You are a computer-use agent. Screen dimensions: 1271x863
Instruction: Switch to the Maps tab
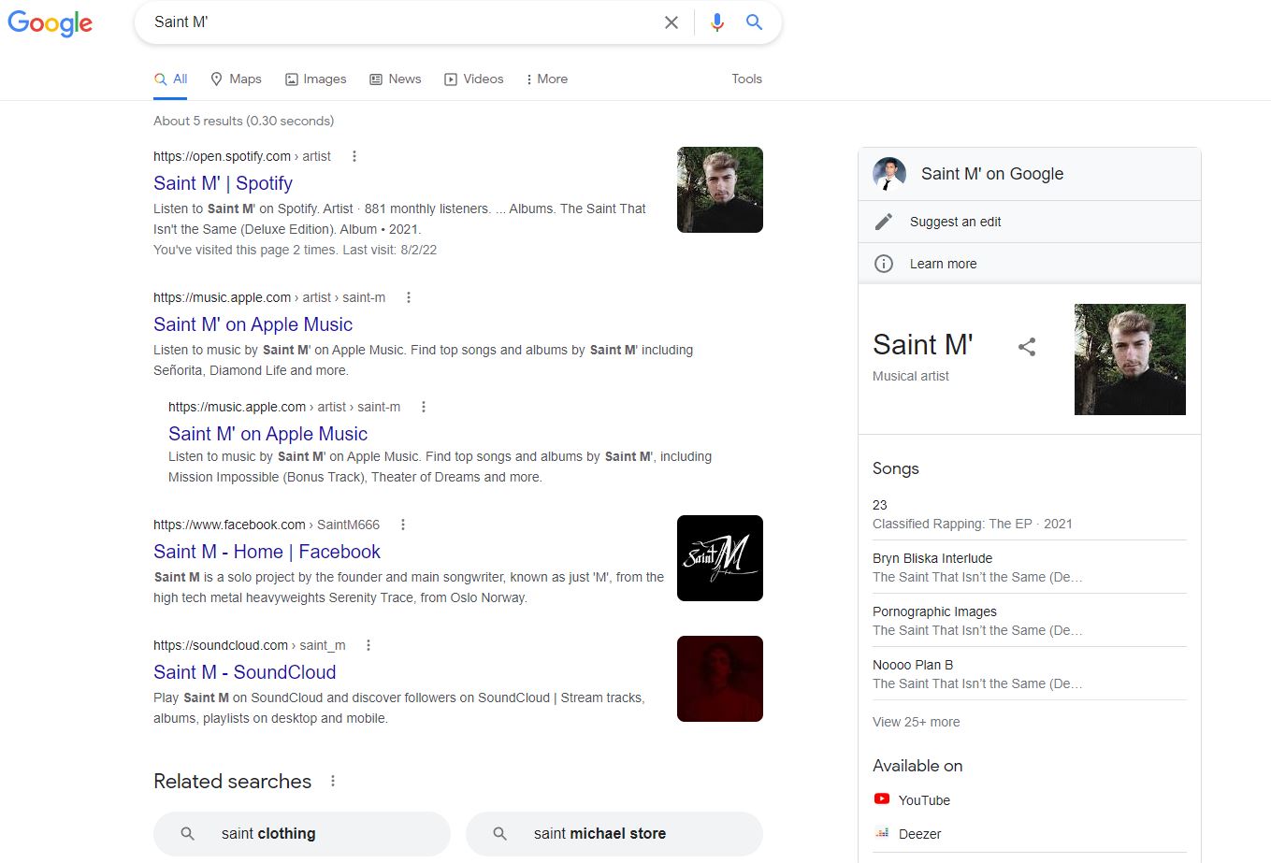[x=236, y=79]
